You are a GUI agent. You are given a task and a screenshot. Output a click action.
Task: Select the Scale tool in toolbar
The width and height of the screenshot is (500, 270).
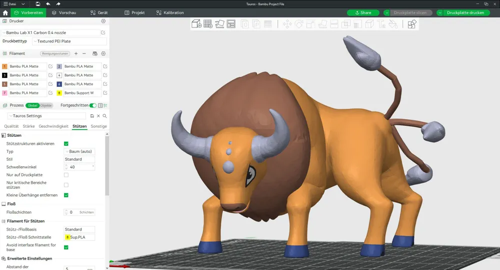coord(310,24)
